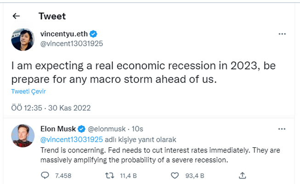Open vincentyu.eth's profile picture
The height and width of the screenshot is (184, 300).
point(21,38)
